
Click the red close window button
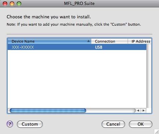click(x=5, y=3)
